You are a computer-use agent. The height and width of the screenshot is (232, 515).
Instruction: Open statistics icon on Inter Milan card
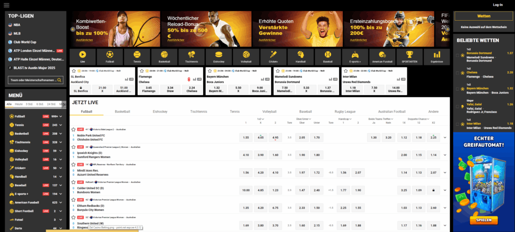pyautogui.click(x=398, y=79)
